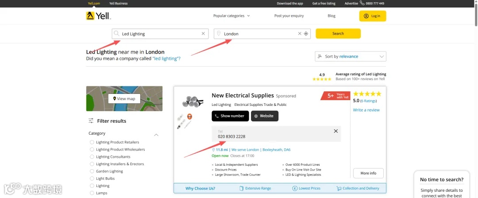The image size is (478, 198).
Task: Select Garden Lighting category
Action: [x=92, y=171]
